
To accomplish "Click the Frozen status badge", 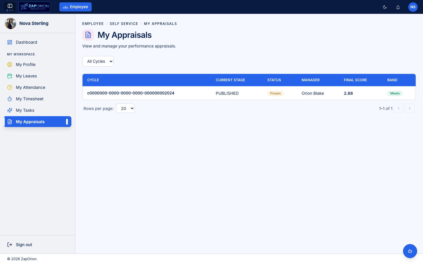I will (275, 93).
